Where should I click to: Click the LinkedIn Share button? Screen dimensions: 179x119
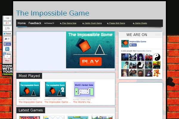coord(7,54)
